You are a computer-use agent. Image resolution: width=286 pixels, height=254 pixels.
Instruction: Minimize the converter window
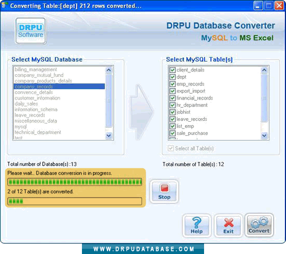258,6
